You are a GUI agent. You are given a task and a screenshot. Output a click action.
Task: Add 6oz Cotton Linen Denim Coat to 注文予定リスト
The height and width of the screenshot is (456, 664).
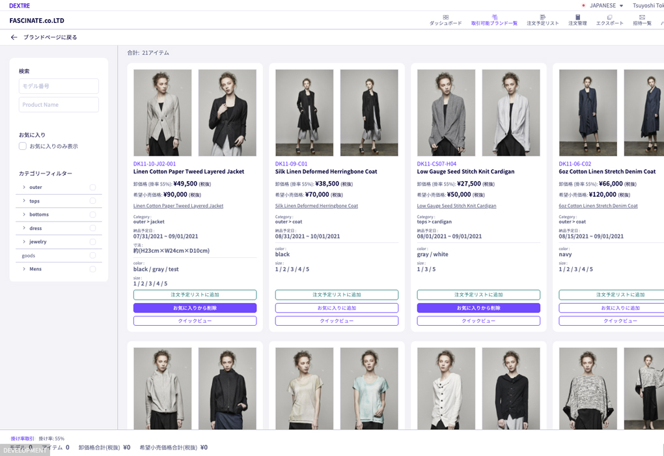pyautogui.click(x=611, y=294)
